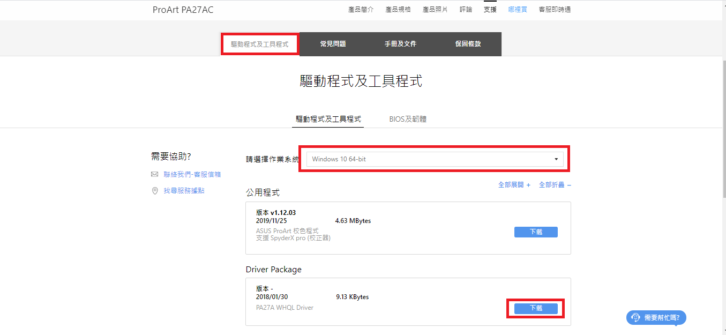Click 聯絡我們-客服信箱 contact link
The image size is (726, 335).
[x=192, y=174]
